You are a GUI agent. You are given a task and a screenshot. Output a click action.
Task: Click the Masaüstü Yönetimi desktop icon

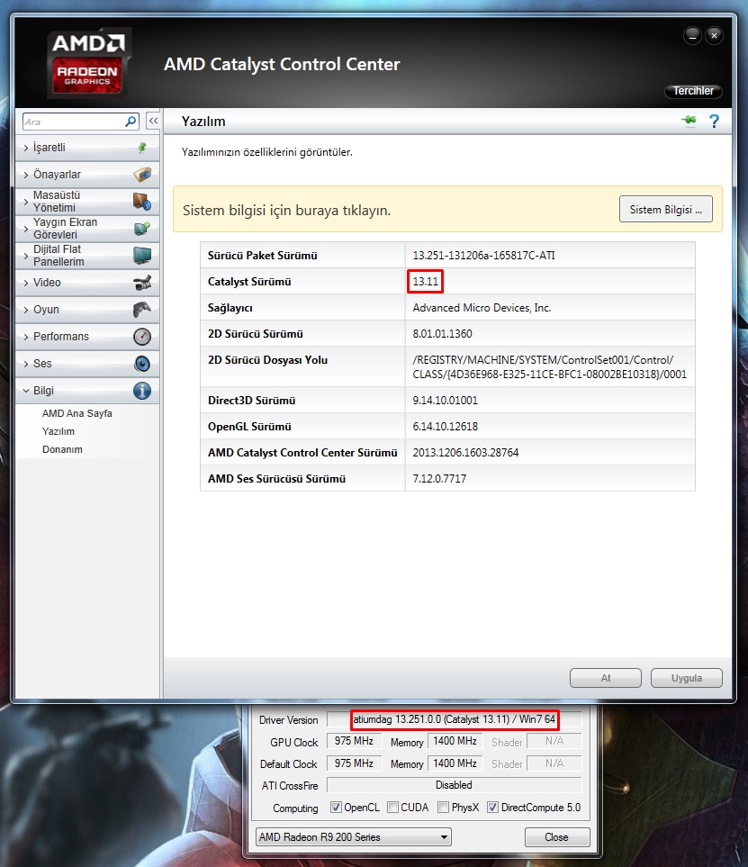point(142,202)
